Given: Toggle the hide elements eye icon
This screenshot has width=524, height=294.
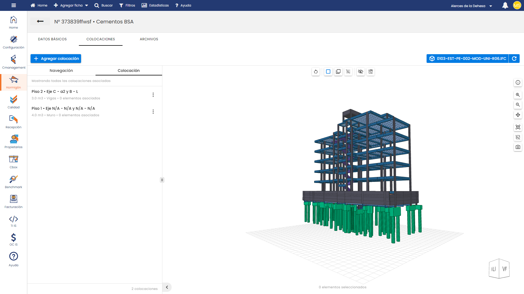Looking at the screenshot, I should 361,72.
